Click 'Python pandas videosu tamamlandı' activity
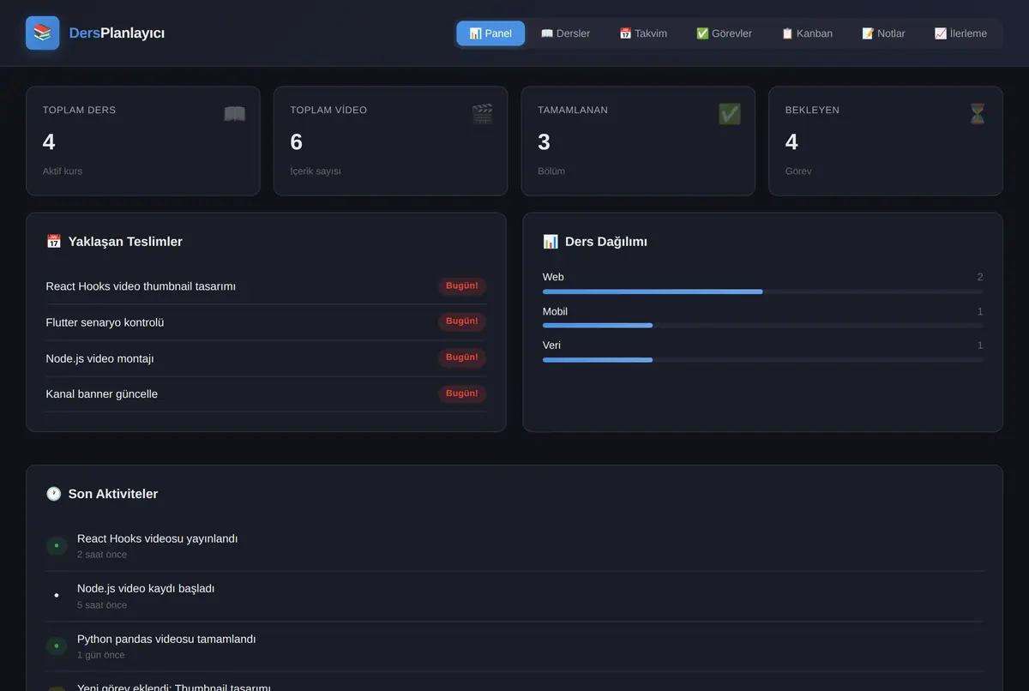 point(166,639)
